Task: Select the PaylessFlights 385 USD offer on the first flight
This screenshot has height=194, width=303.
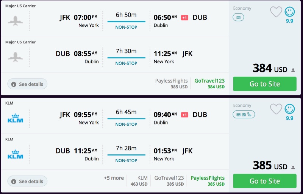Action: (171, 83)
